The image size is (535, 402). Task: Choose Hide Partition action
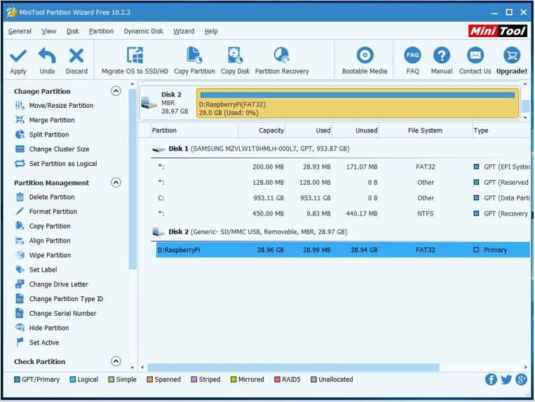[49, 328]
